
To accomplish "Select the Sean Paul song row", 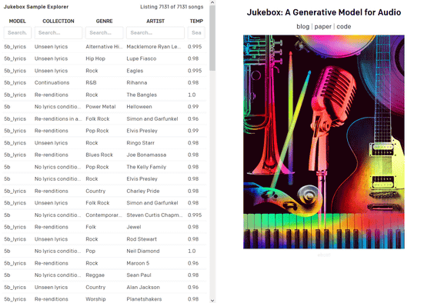I will (104, 275).
